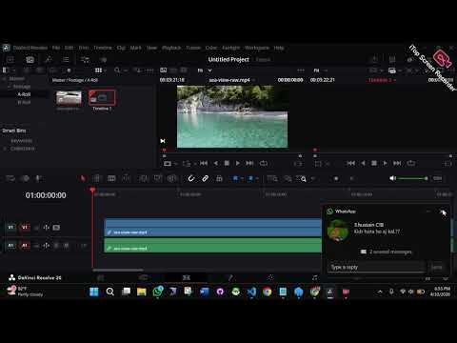Open the Playback menu
457x343 pixels.
click(x=171, y=48)
